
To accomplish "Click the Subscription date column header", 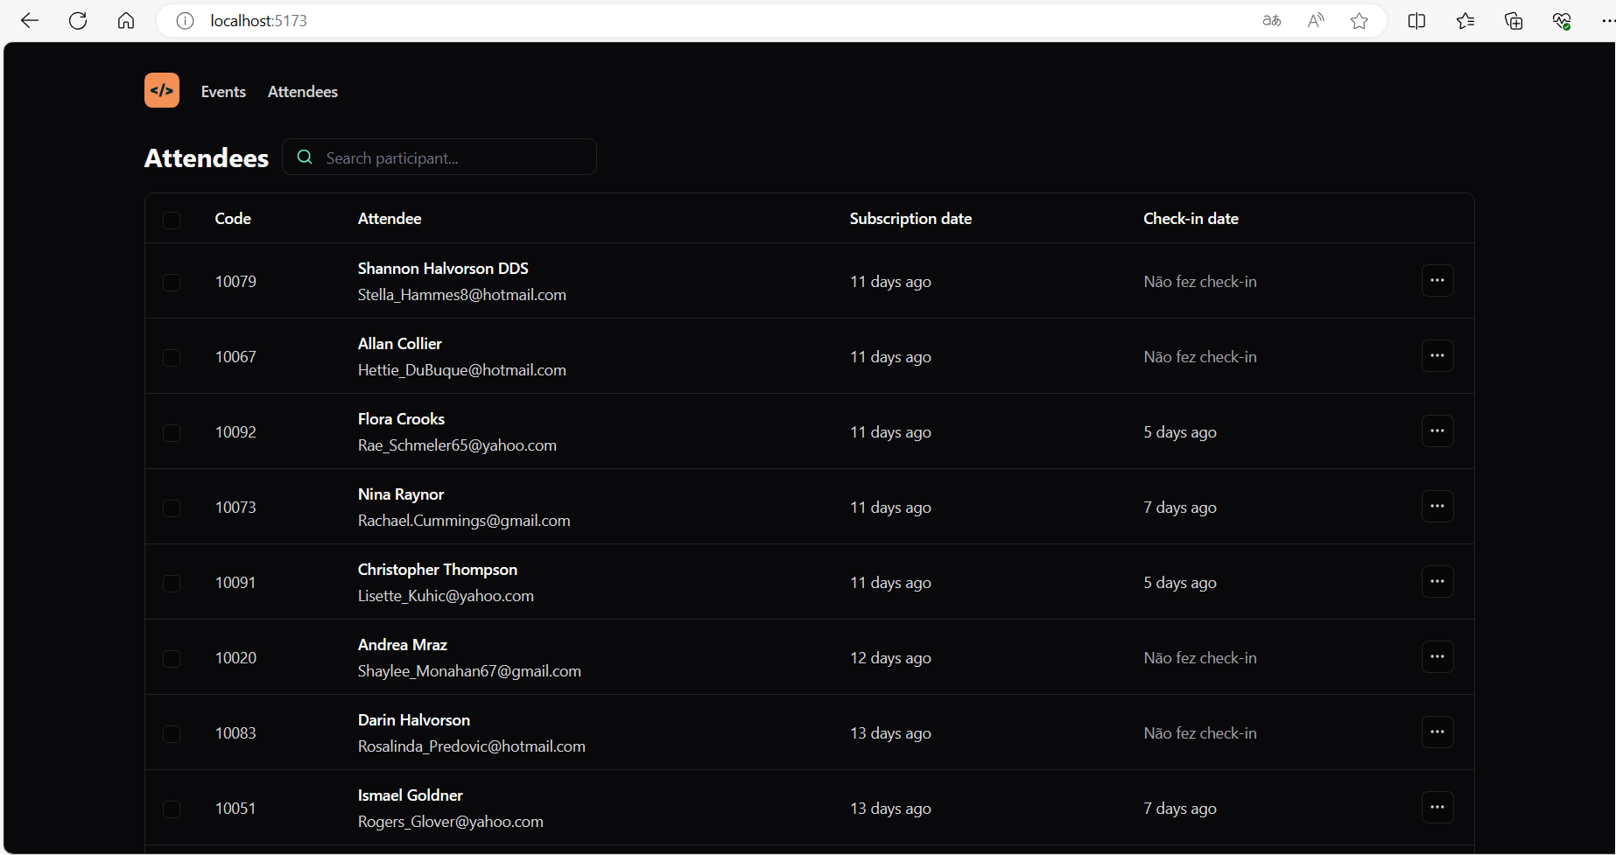I will click(910, 219).
